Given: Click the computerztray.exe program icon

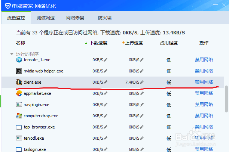Looking at the screenshot, I should [x=19, y=116].
